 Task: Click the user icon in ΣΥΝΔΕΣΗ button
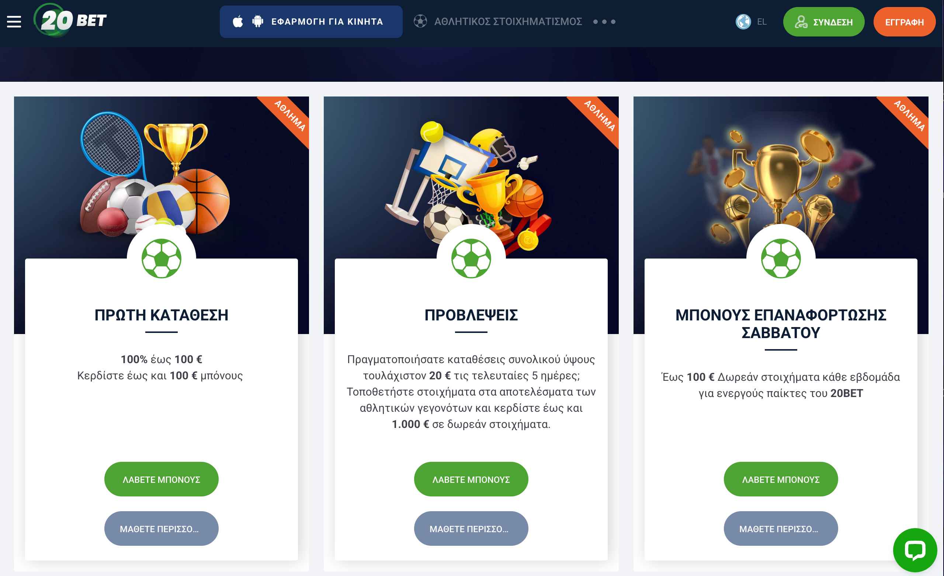801,22
